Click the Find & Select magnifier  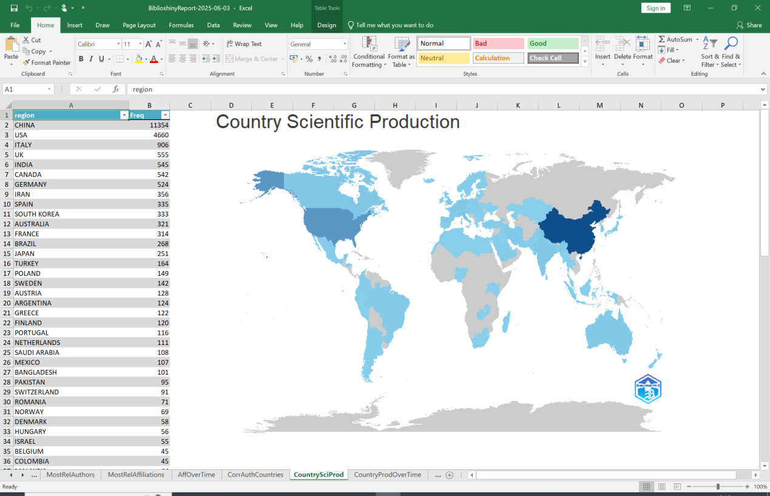coord(731,44)
